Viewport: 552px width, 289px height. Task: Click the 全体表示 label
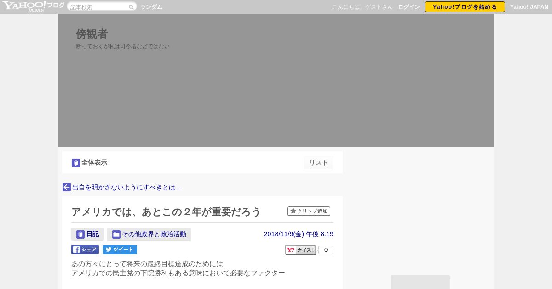coord(94,162)
